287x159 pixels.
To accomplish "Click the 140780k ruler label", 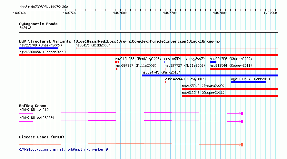I will [220, 13].
